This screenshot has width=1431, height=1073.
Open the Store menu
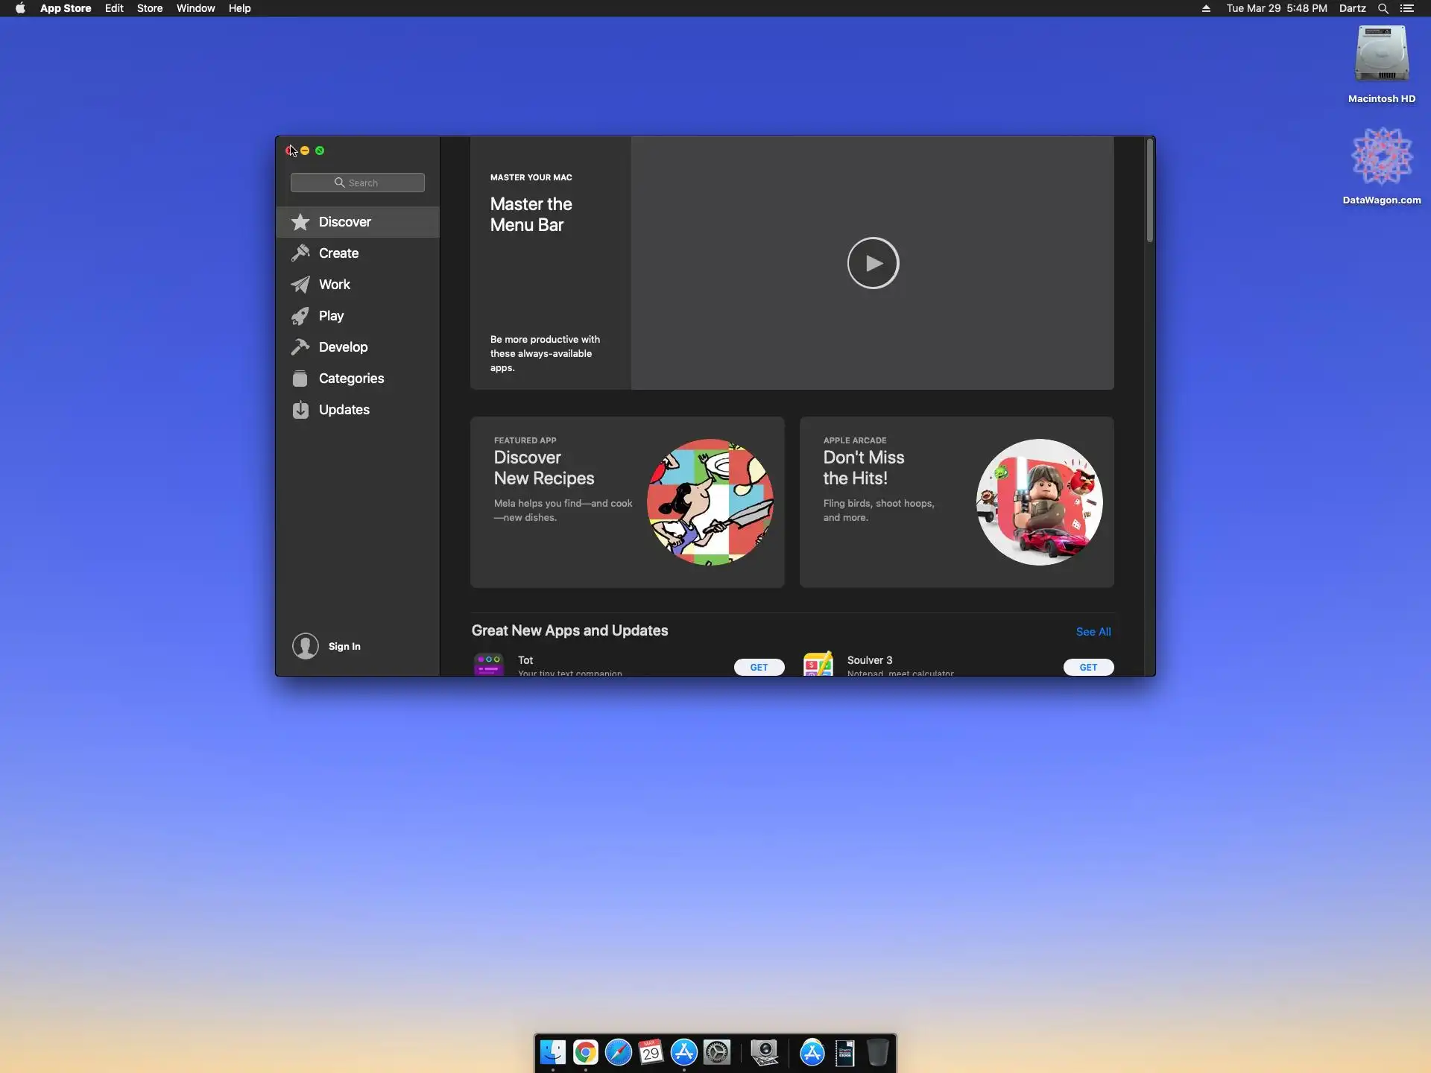(149, 8)
